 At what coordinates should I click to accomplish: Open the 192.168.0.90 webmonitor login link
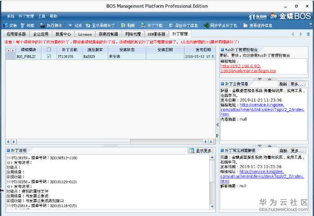click(248, 68)
